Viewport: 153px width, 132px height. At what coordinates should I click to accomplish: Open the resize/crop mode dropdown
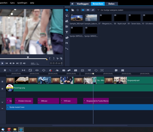point(37,64)
